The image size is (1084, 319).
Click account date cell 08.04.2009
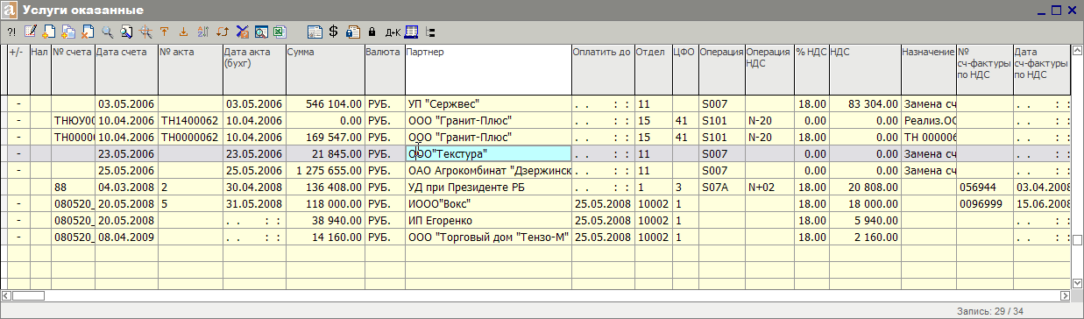(x=127, y=237)
